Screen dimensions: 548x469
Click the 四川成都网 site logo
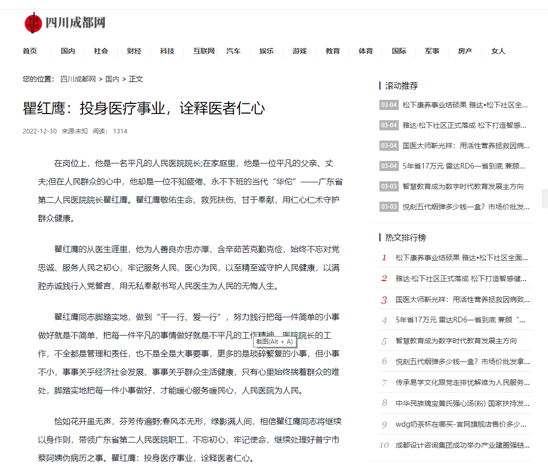pyautogui.click(x=65, y=23)
